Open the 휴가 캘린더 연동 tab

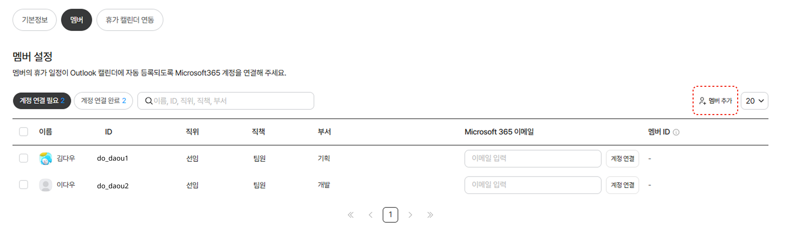pos(130,20)
